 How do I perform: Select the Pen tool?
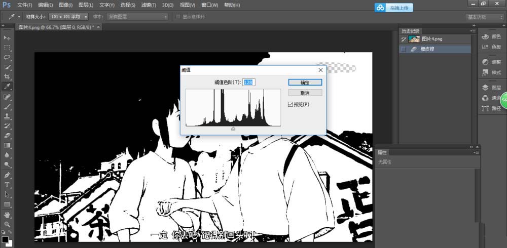coord(7,175)
